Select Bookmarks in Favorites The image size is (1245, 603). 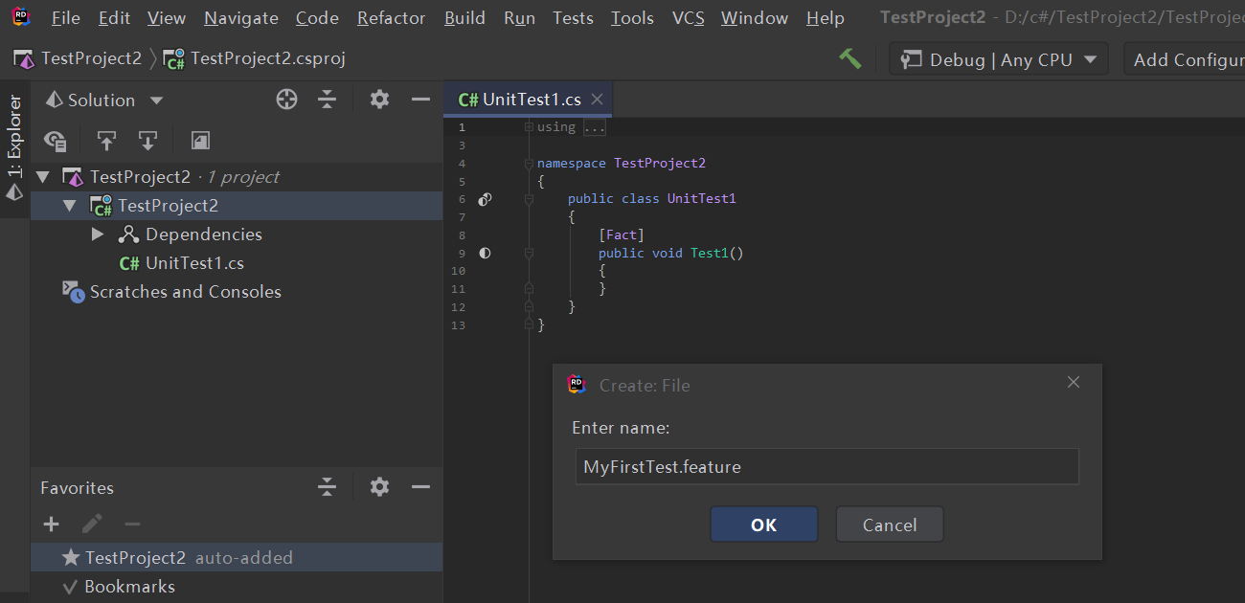(x=237, y=587)
